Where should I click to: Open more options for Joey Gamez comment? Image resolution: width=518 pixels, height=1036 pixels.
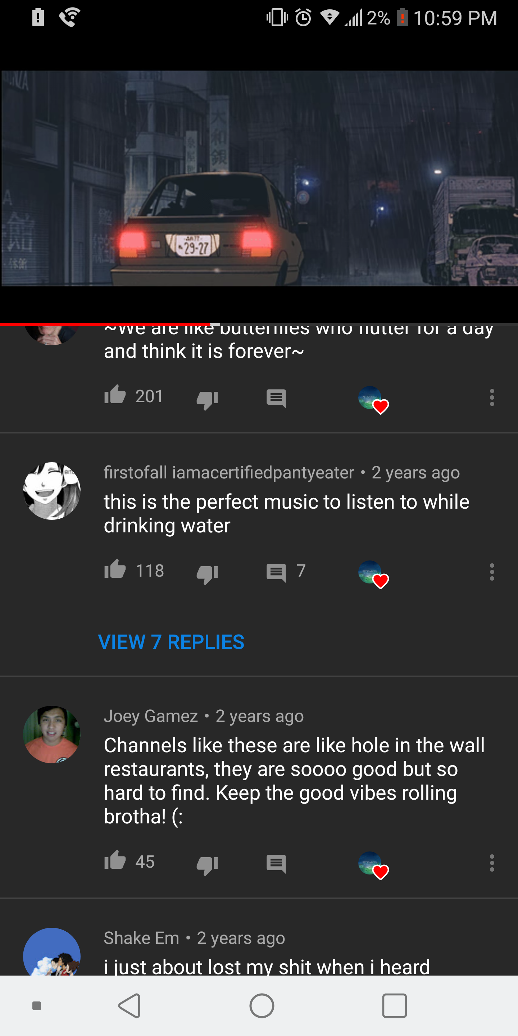click(491, 863)
